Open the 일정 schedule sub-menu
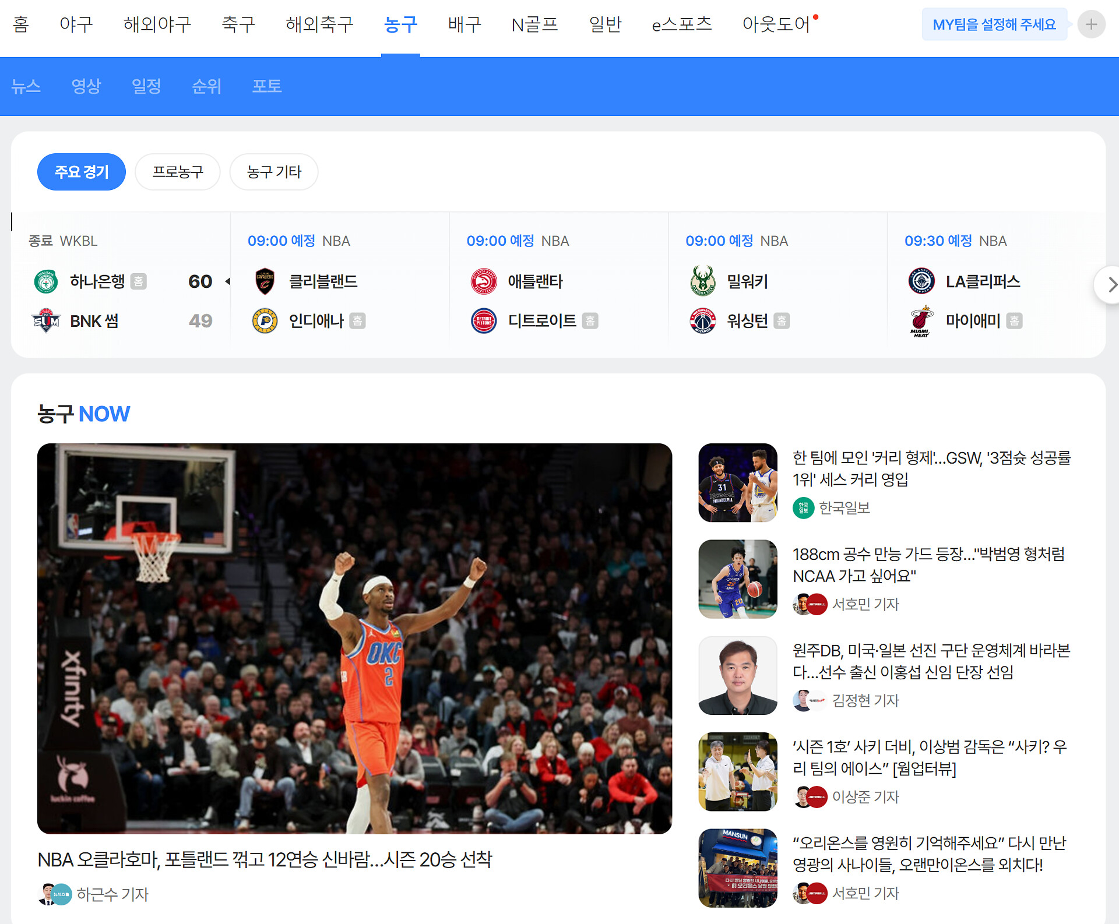This screenshot has height=924, width=1119. pos(146,86)
